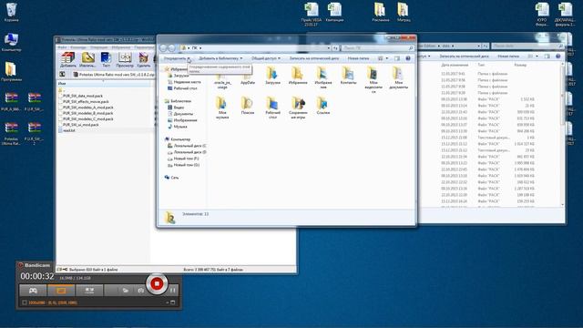Open Общий доступ dropdown in ПК window
The width and height of the screenshot is (583, 328).
266,58
